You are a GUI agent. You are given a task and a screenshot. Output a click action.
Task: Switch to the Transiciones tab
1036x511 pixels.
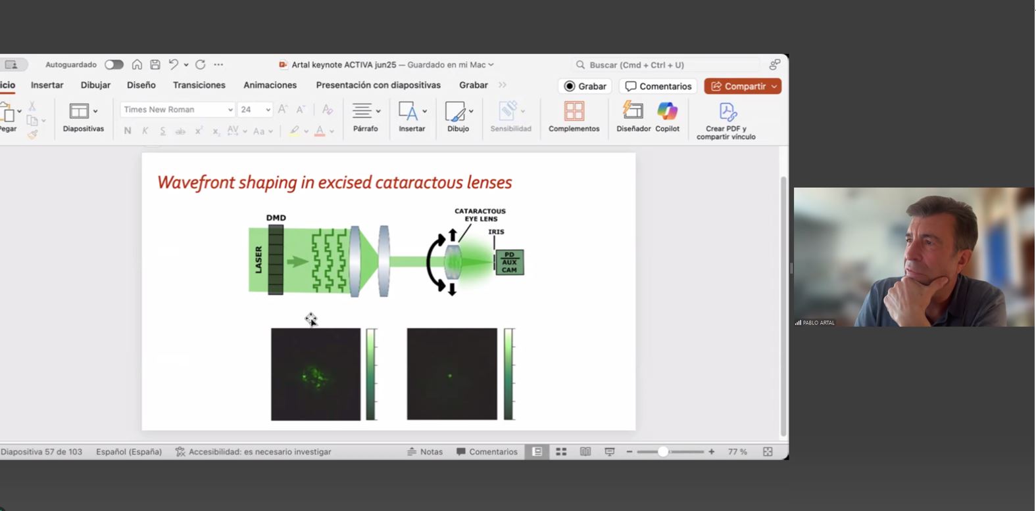pyautogui.click(x=199, y=85)
